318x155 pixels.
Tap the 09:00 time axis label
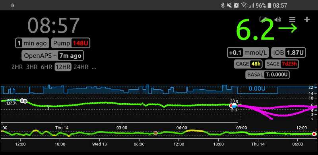(242, 128)
